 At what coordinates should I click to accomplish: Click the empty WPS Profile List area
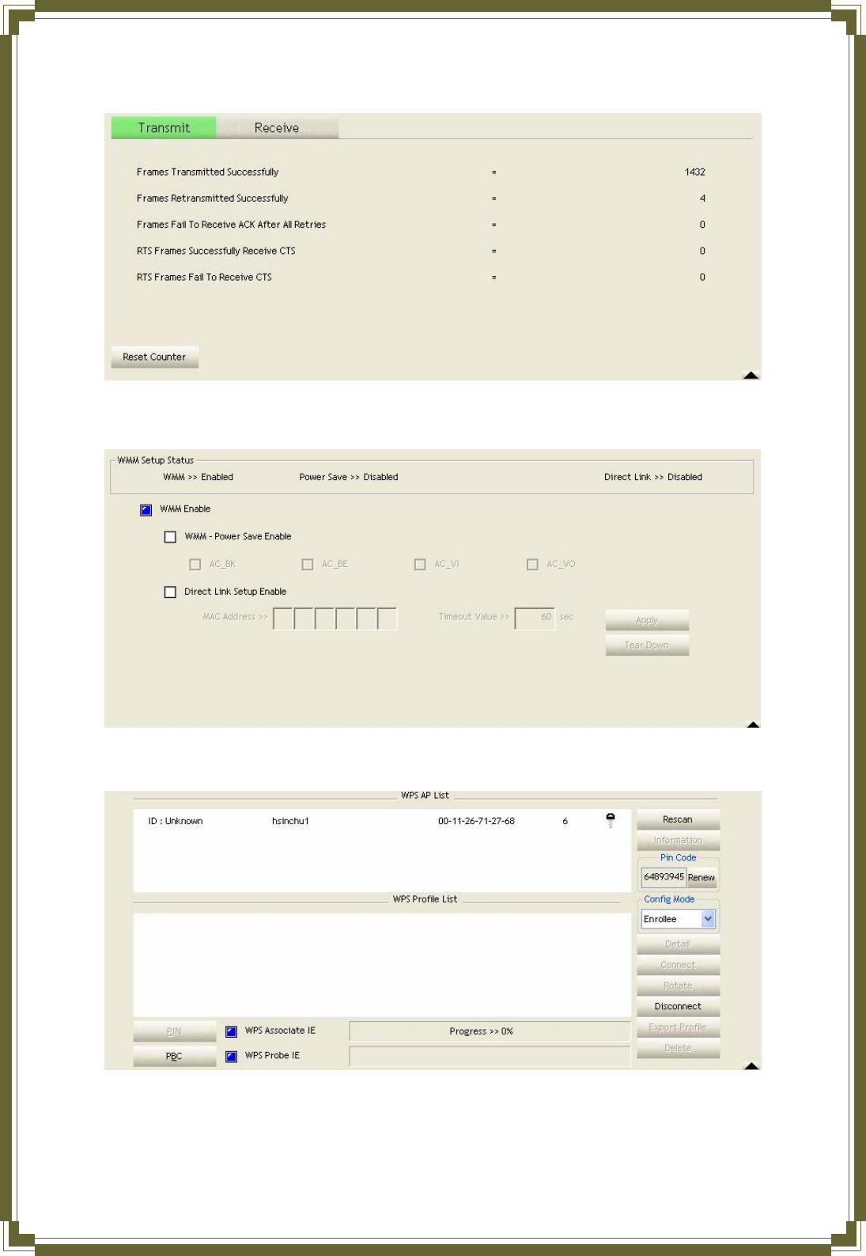point(382,964)
